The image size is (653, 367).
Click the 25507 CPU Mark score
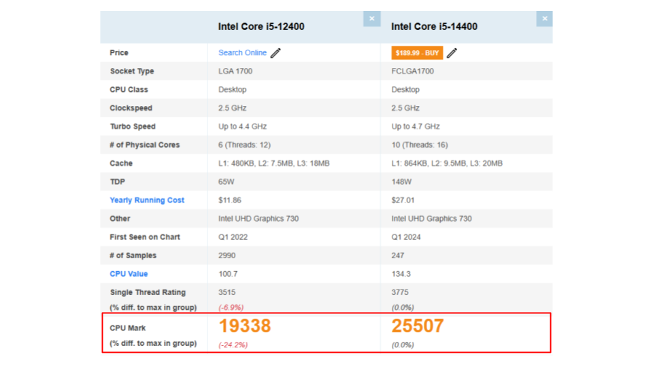tap(418, 326)
